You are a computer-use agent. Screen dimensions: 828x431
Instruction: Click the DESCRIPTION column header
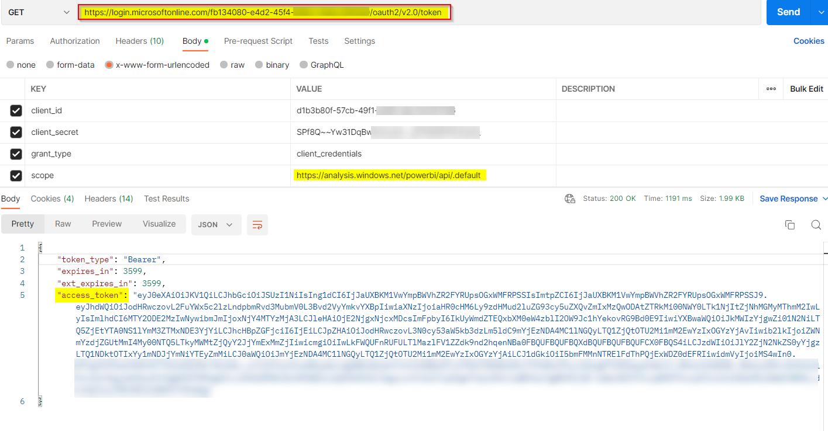(x=588, y=89)
